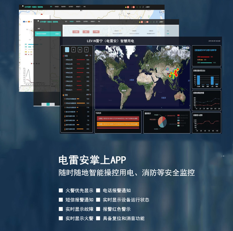Click the middle red 复位 button in the 实时监控 window
Image resolution: width=233 pixels, height=231 pixels.
click(x=86, y=32)
